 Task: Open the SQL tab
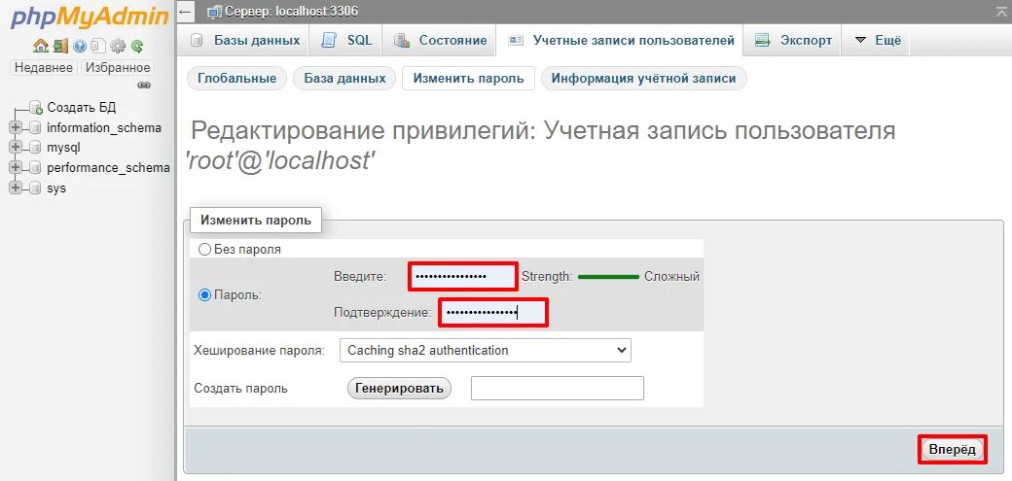point(346,40)
